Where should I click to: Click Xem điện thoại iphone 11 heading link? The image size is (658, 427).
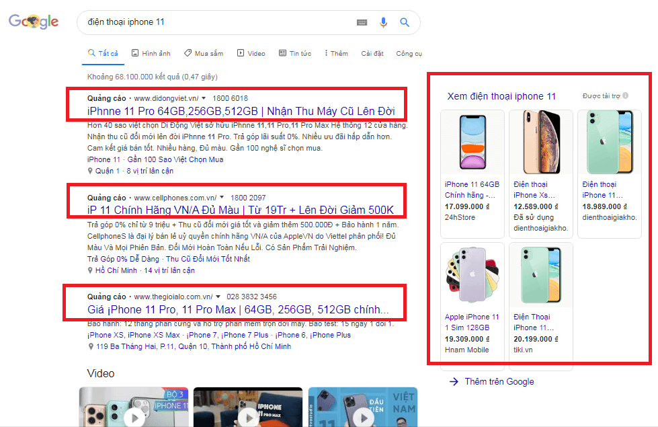click(x=501, y=96)
